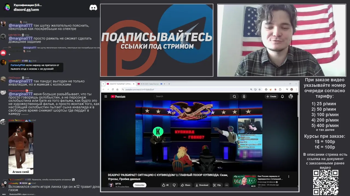Image resolution: width=350 pixels, height=196 pixels.
Task: Click the QR code in the overlay
Action: 325,182
